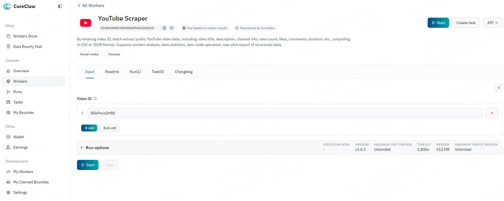504x201 pixels.
Task: Collapse the right panel with double chevron
Action: point(499,88)
